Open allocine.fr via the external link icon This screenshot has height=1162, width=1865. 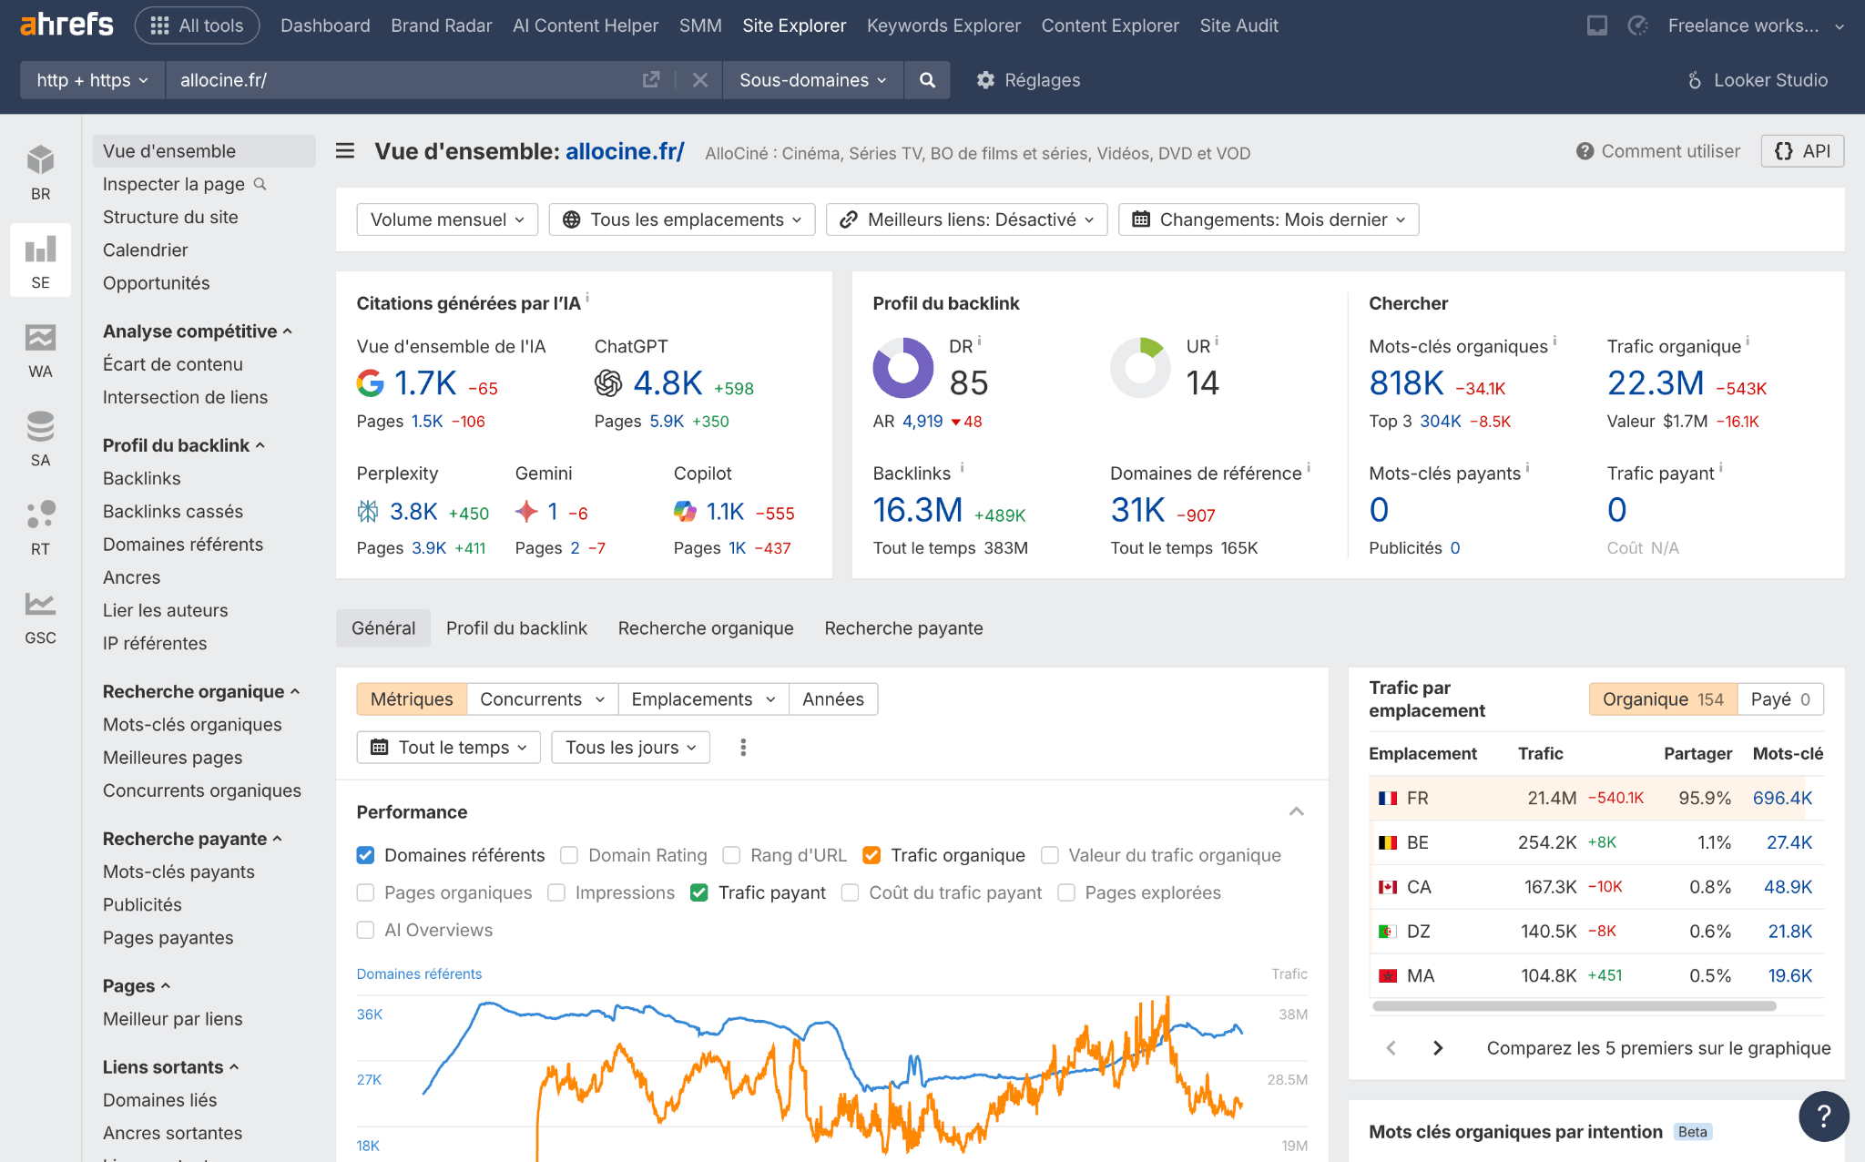pos(650,80)
